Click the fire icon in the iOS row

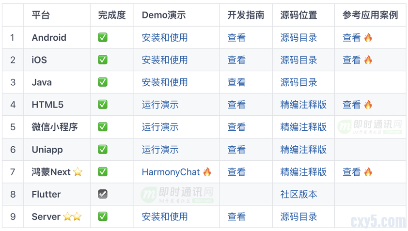(x=368, y=60)
